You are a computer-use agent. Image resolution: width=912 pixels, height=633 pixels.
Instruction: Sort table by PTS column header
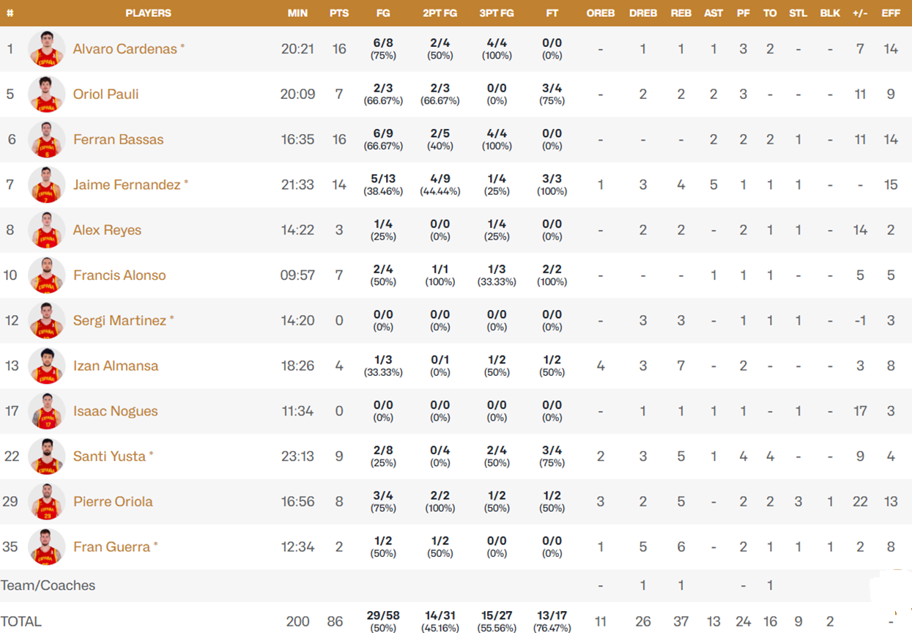[x=339, y=13]
